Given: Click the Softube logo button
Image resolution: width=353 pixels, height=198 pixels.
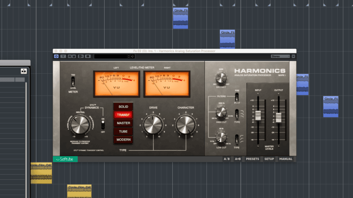Looking at the screenshot, I should (65, 159).
